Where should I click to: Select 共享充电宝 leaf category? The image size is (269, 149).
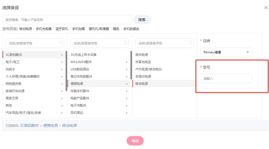pos(164,62)
